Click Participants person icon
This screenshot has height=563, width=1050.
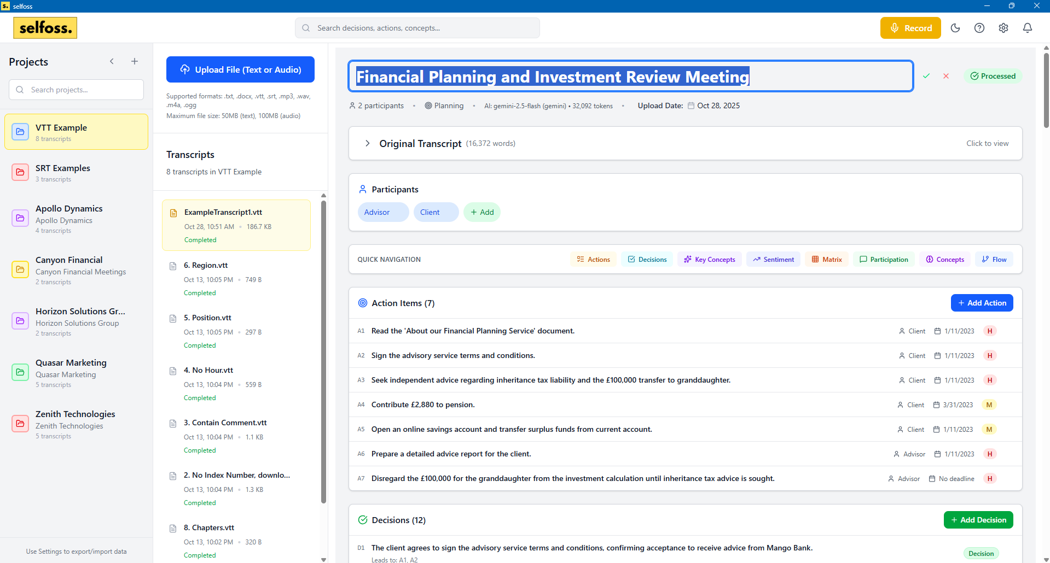(362, 189)
